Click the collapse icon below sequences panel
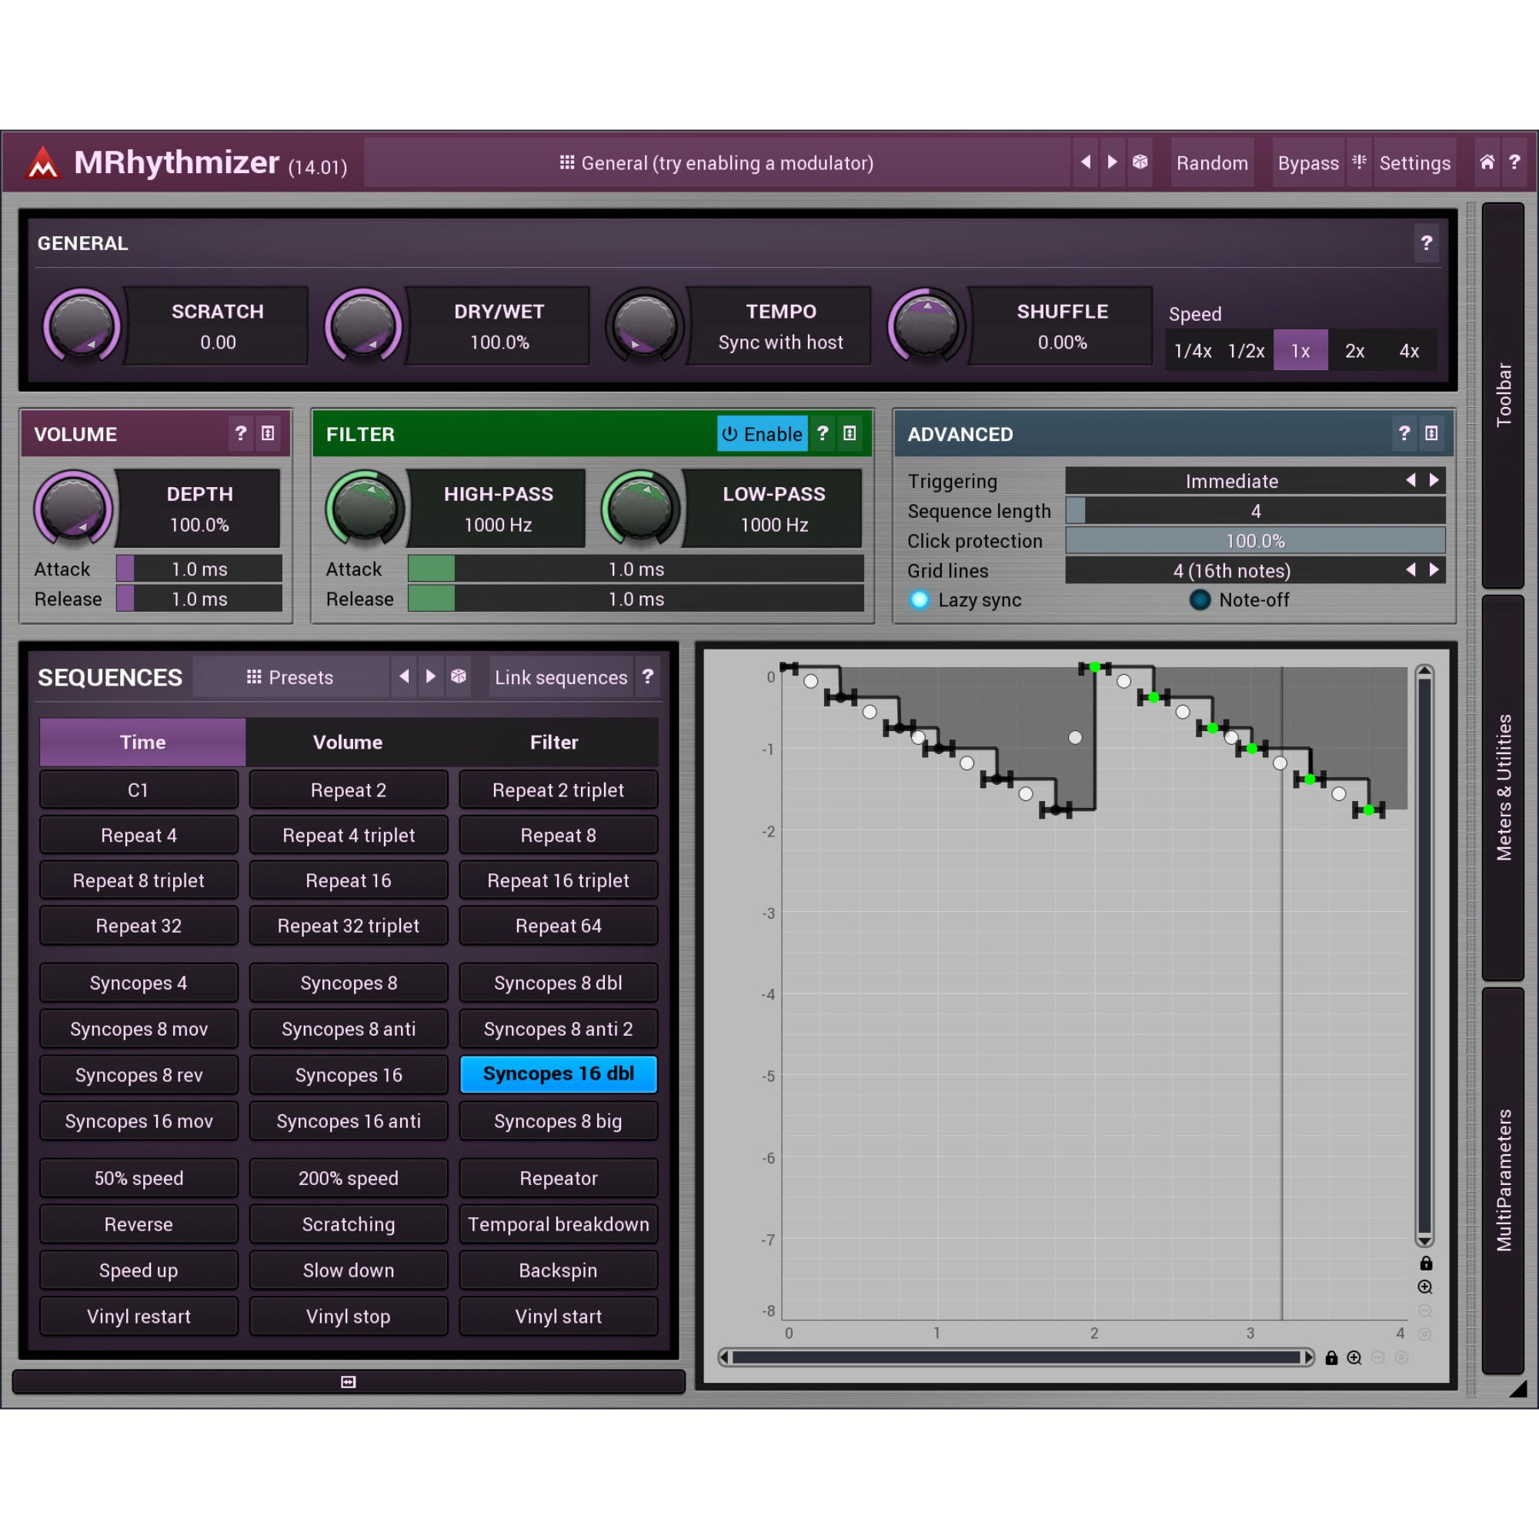The image size is (1539, 1539). click(x=348, y=1382)
